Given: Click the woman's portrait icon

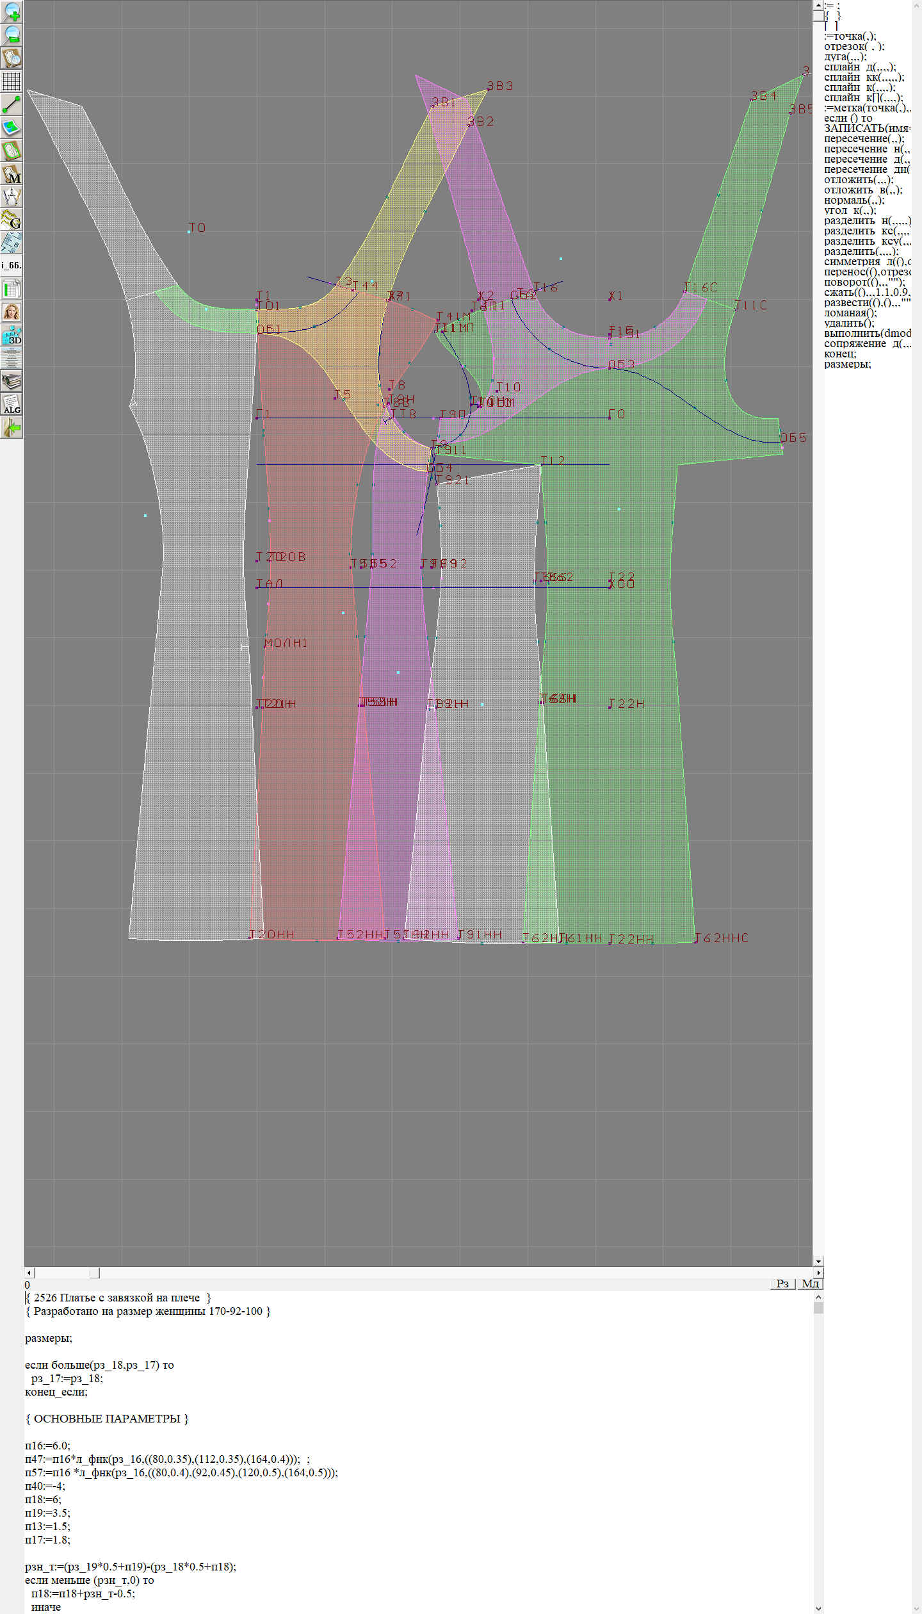Looking at the screenshot, I should (x=12, y=312).
